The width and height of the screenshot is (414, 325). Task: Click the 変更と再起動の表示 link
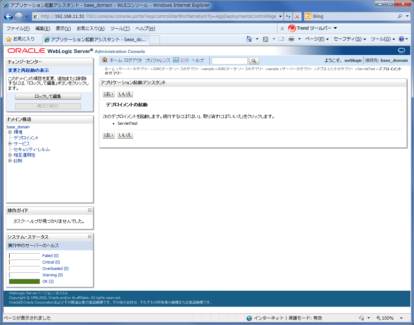[x=28, y=70]
